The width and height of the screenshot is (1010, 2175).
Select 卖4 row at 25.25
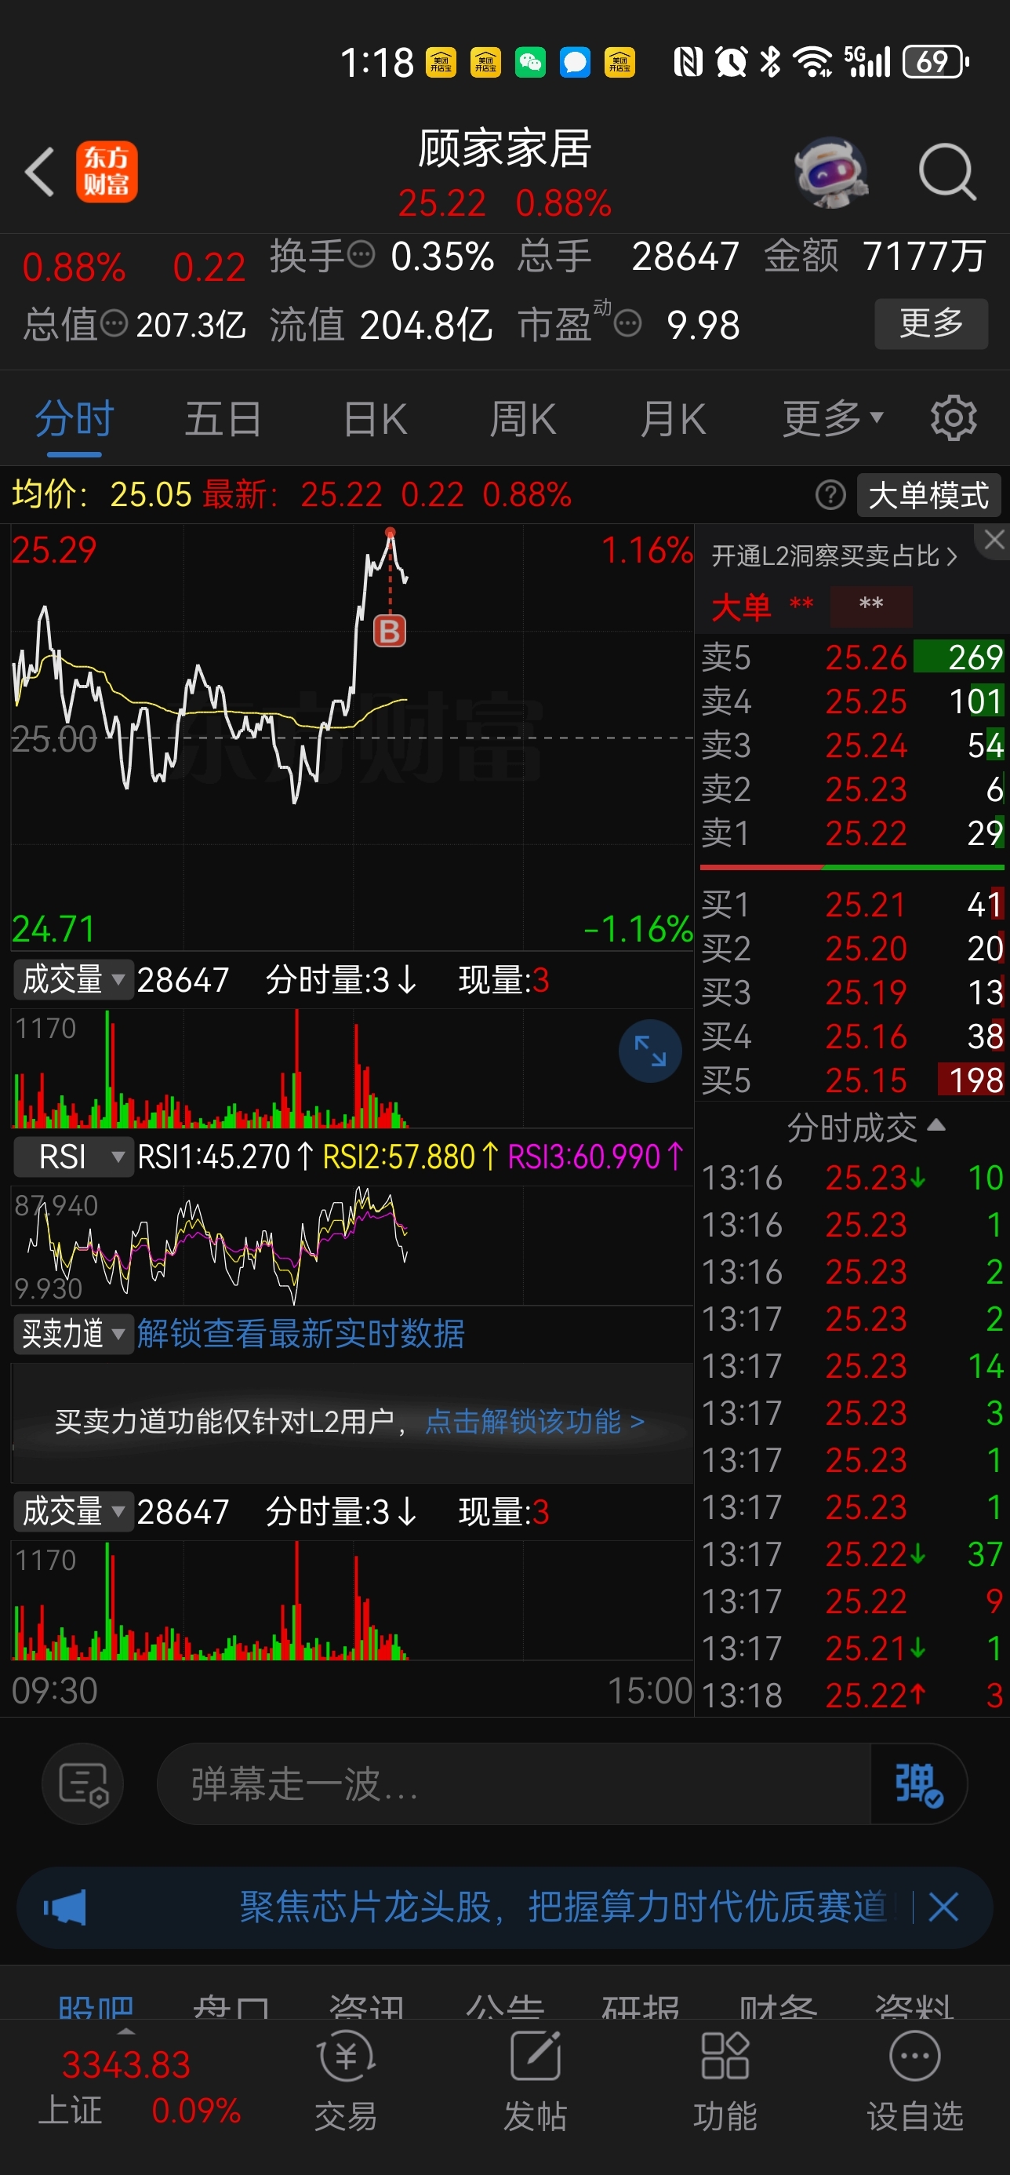pos(852,701)
